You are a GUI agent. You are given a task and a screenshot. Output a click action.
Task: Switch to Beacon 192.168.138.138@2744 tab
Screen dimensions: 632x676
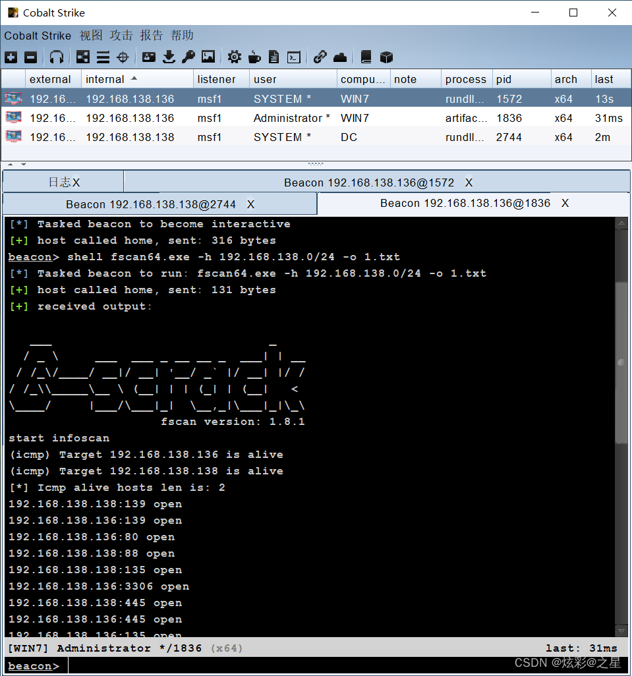click(159, 204)
